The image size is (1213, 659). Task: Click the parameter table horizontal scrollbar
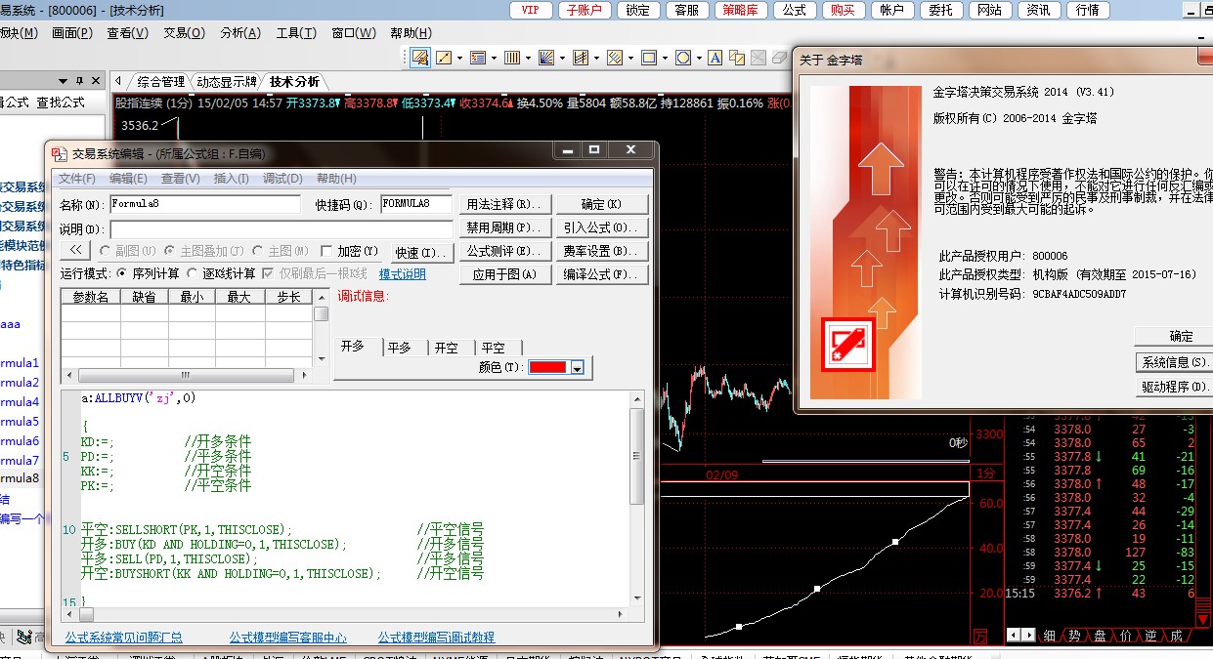(x=188, y=375)
